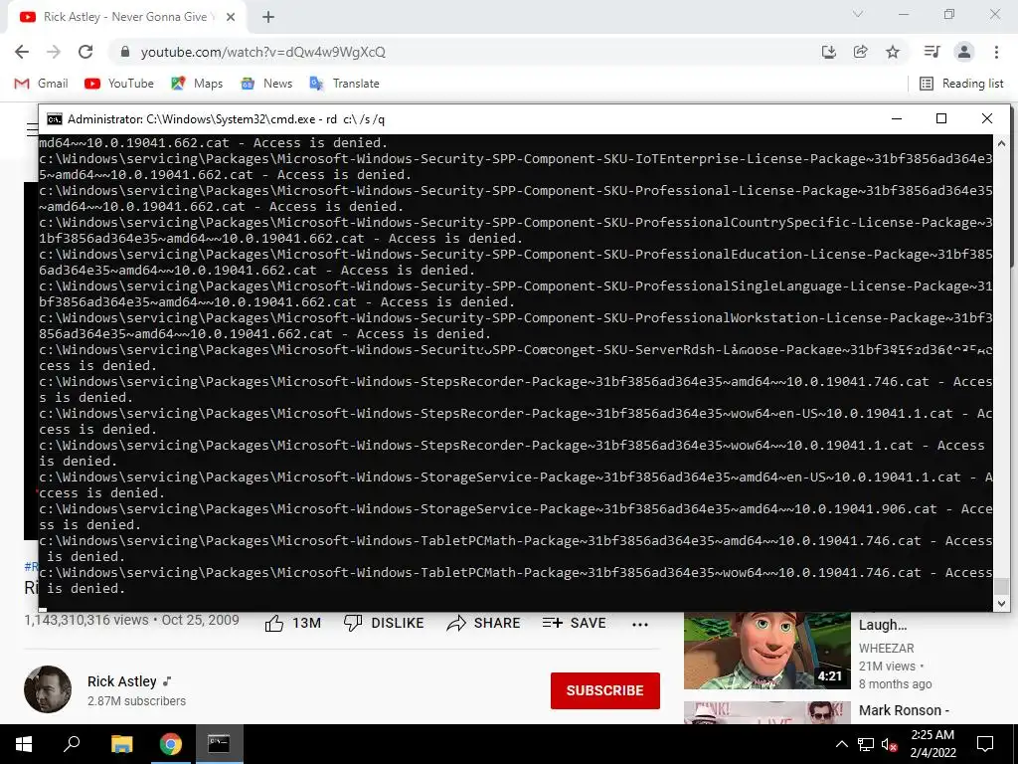Click the cmd.exe title bar icon
Screen dimensions: 1018x764
55,119
